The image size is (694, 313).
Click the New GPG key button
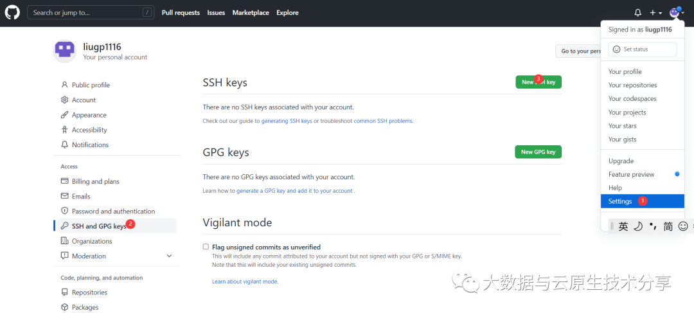(538, 152)
